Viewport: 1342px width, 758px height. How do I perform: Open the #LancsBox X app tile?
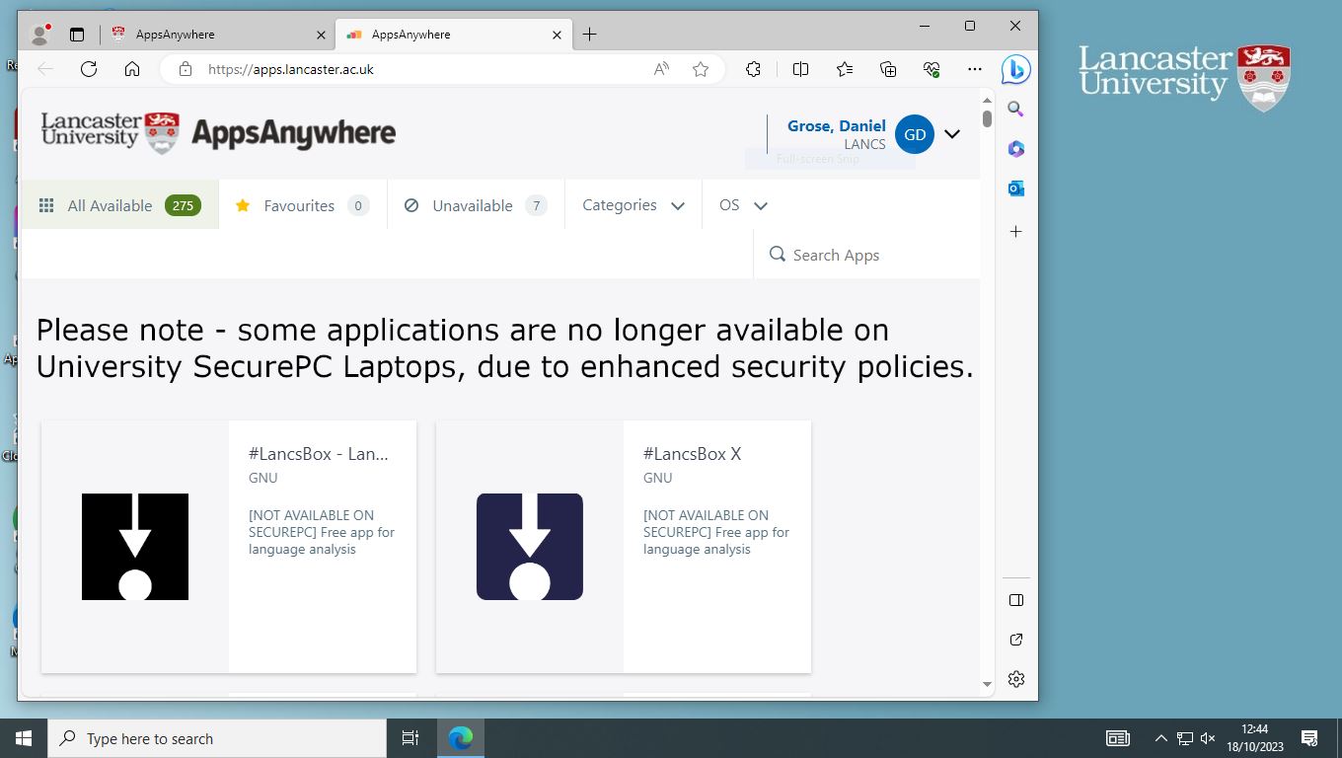click(x=623, y=546)
